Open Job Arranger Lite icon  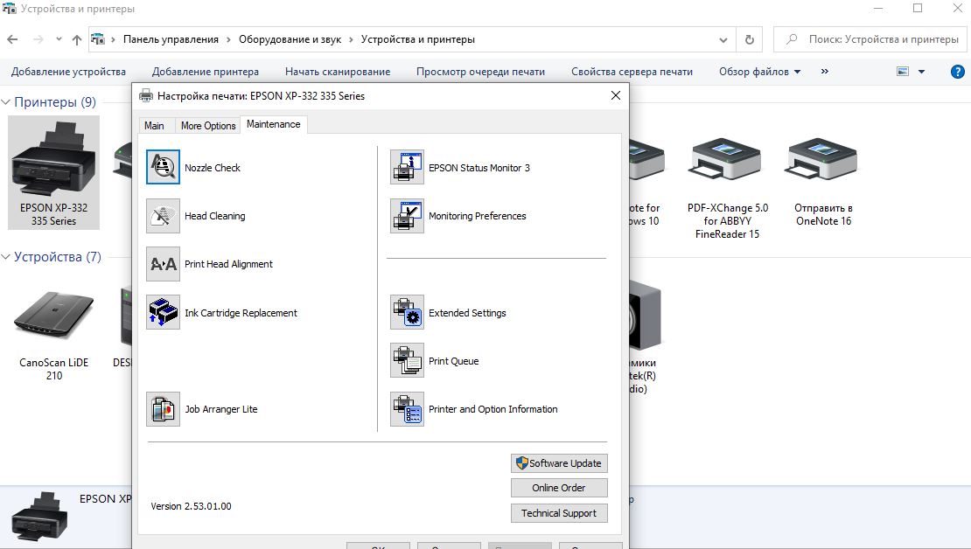pos(163,409)
